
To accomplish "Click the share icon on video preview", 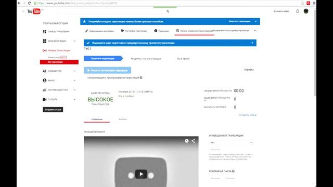I will 193,141.
